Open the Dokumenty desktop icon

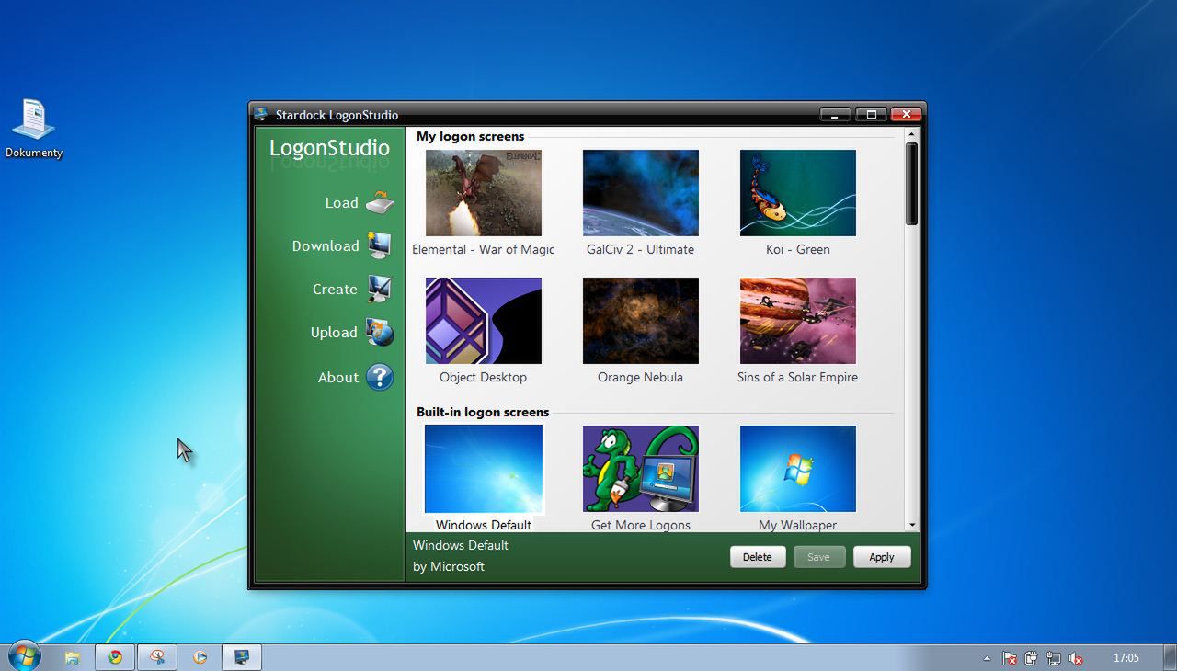(34, 129)
